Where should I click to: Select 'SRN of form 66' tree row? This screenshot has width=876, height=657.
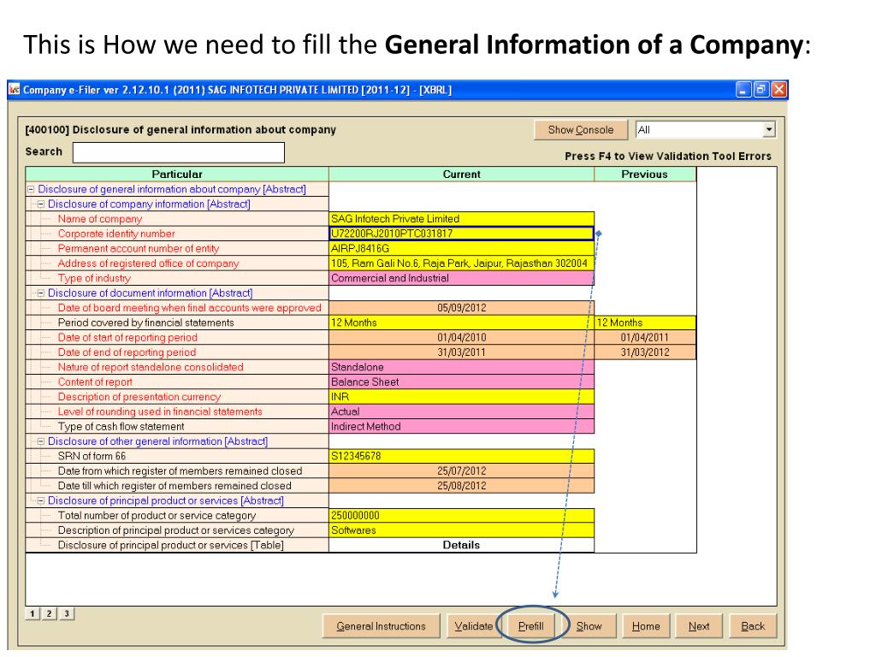(x=177, y=456)
